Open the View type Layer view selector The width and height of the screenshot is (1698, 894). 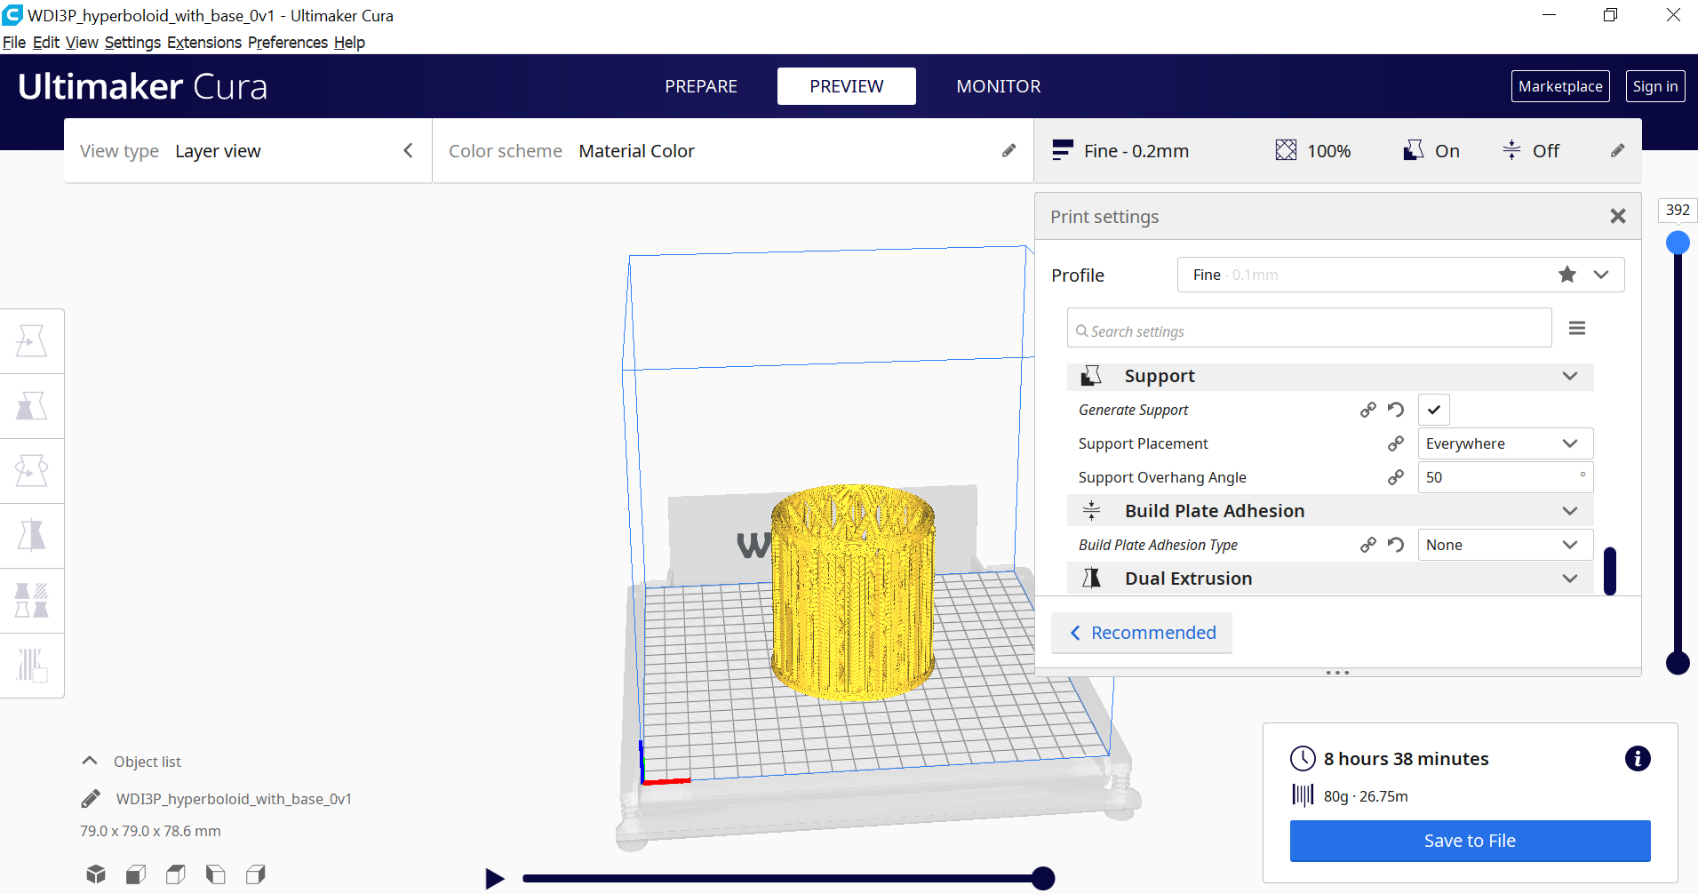click(247, 151)
